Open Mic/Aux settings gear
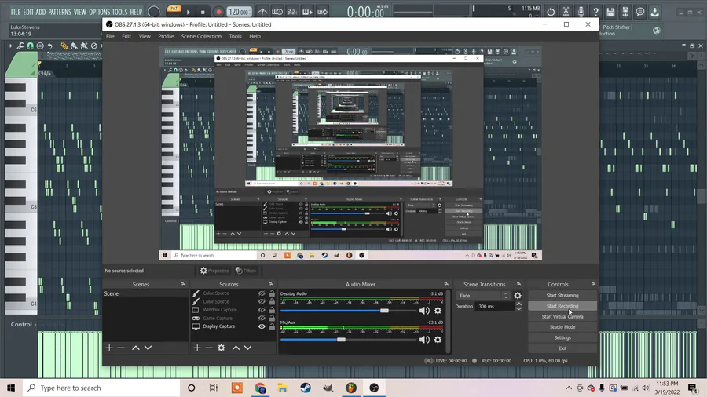Image resolution: width=707 pixels, height=397 pixels. (438, 340)
